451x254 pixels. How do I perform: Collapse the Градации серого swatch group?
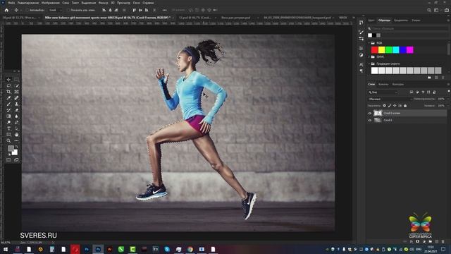[x=369, y=64]
